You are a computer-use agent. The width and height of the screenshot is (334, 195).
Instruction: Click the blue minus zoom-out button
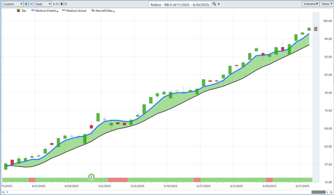click(31, 4)
